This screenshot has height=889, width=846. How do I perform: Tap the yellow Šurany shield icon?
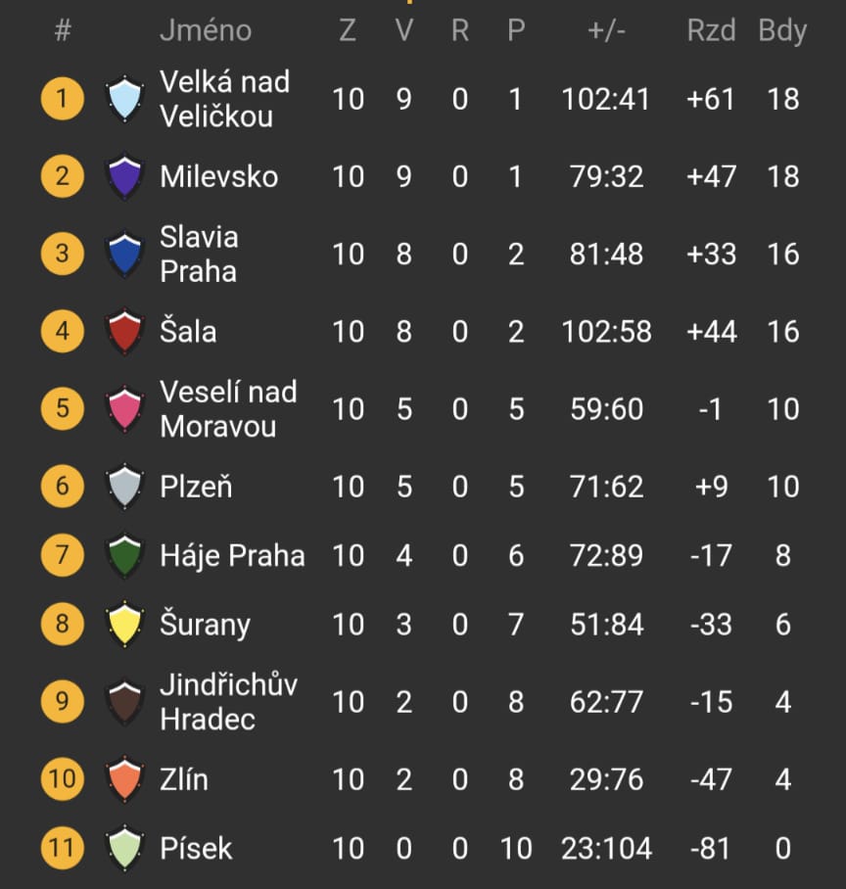(124, 624)
